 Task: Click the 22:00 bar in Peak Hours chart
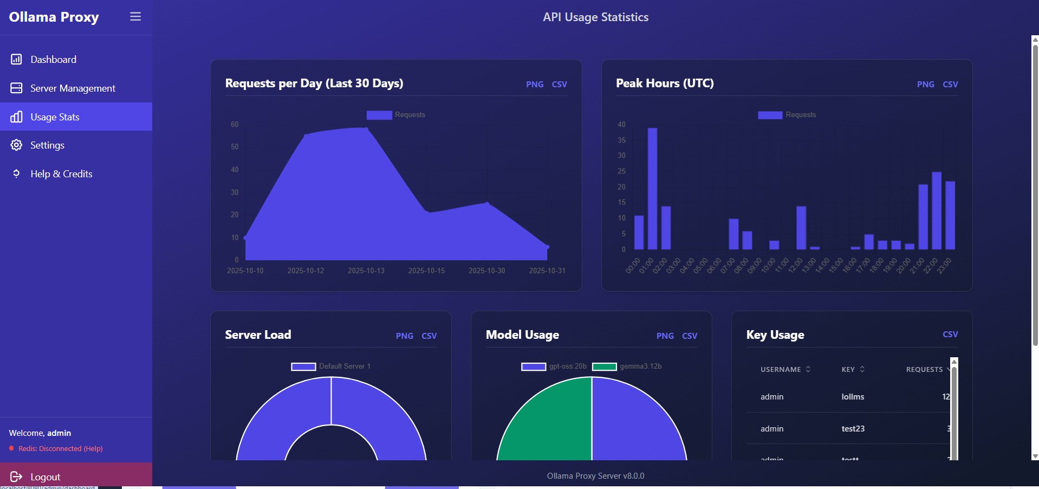(x=937, y=210)
